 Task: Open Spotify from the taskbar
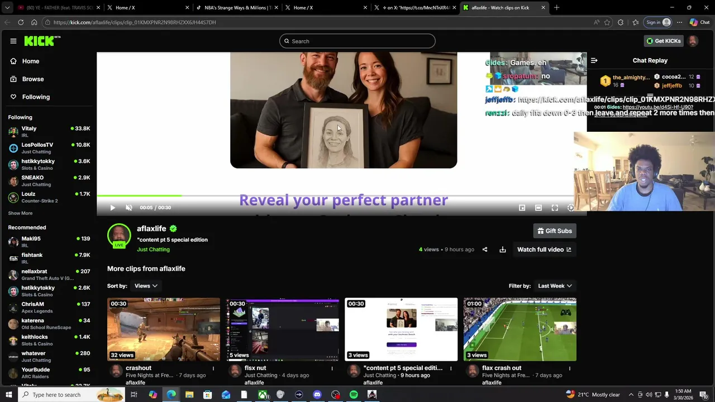[354, 395]
